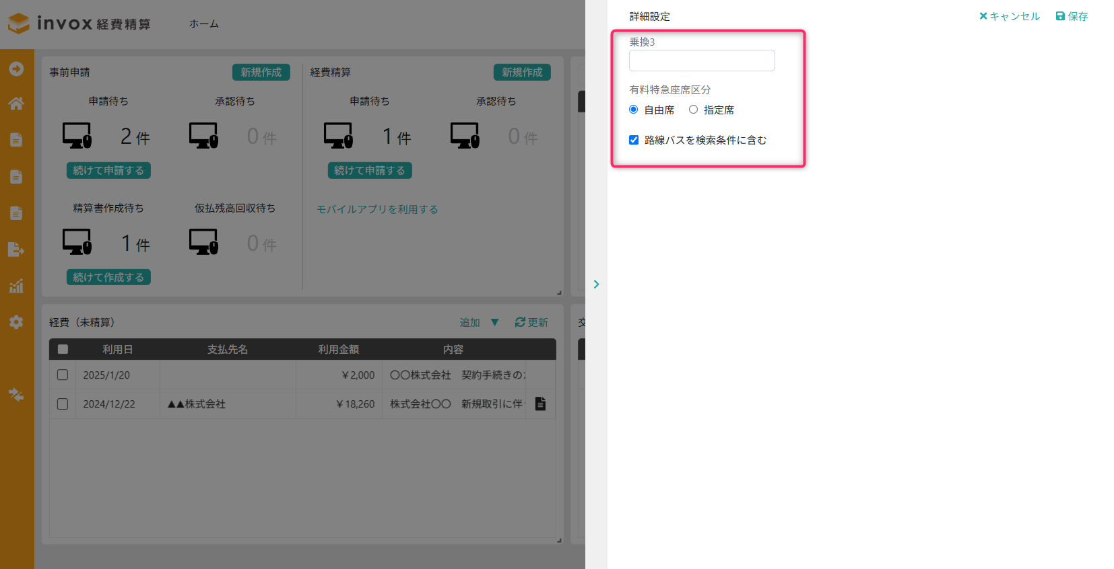Viewport: 1114px width, 569px height.
Task: Click the attachment document icon in the 2024/12/22 row
Action: click(x=540, y=404)
